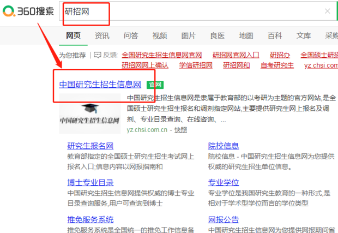Switch to the 视频 tab

pos(160,35)
